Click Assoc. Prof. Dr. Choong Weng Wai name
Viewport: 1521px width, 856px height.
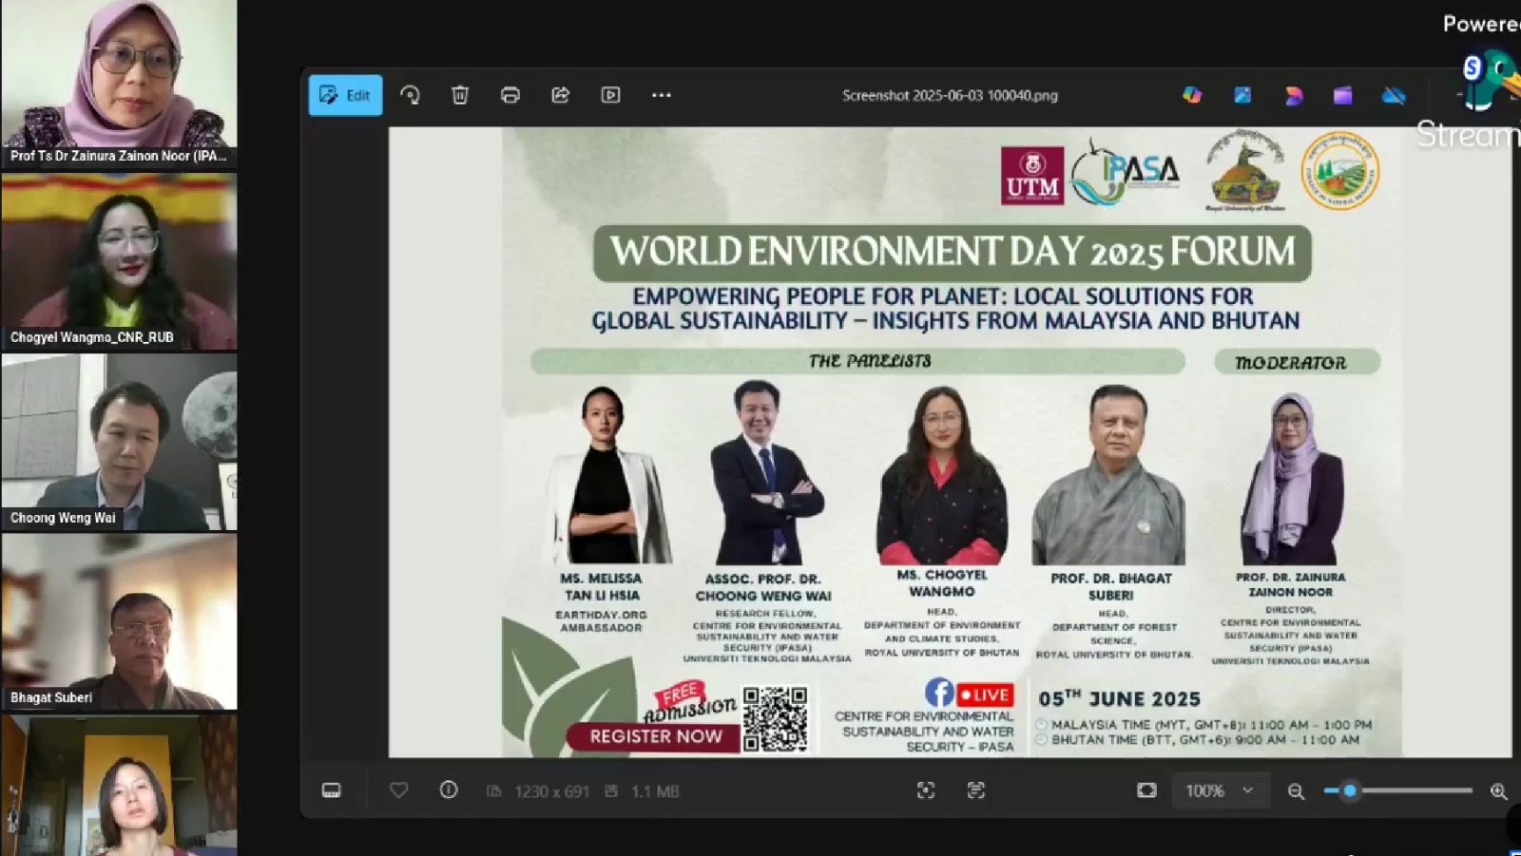(763, 587)
